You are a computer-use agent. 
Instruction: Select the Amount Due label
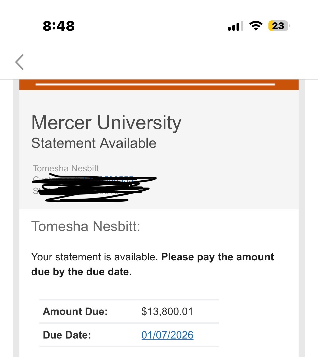click(x=75, y=312)
